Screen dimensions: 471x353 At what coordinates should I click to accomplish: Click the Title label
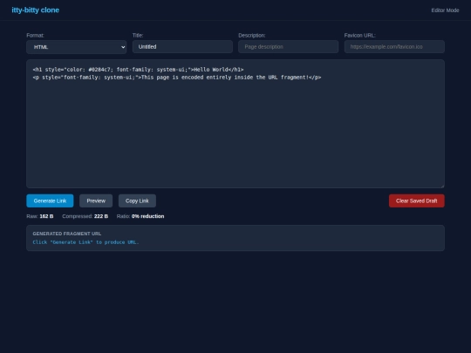(138, 36)
